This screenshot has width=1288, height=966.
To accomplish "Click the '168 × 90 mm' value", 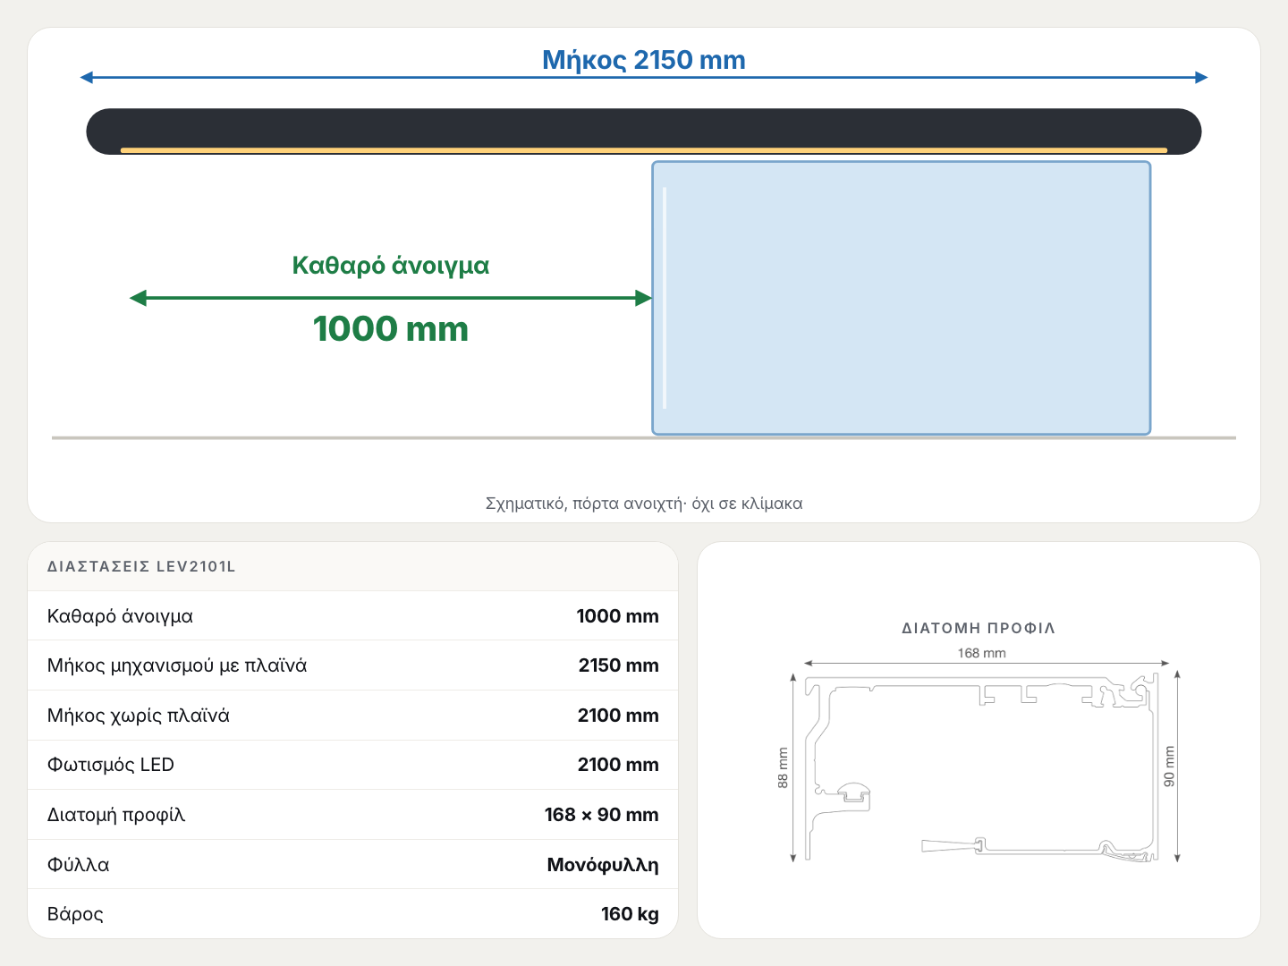I will pyautogui.click(x=601, y=815).
